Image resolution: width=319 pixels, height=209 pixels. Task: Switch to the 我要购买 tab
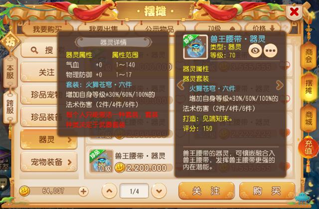click(47, 29)
